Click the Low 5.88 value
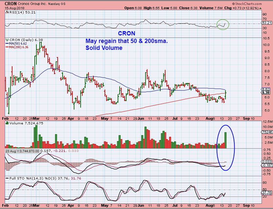Viewport: 273px width, 209px height. (x=169, y=8)
